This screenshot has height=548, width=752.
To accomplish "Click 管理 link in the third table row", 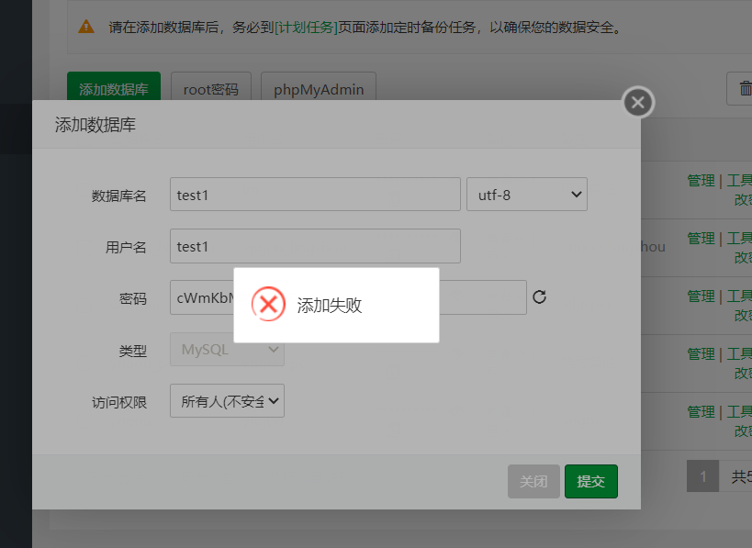I will [701, 296].
